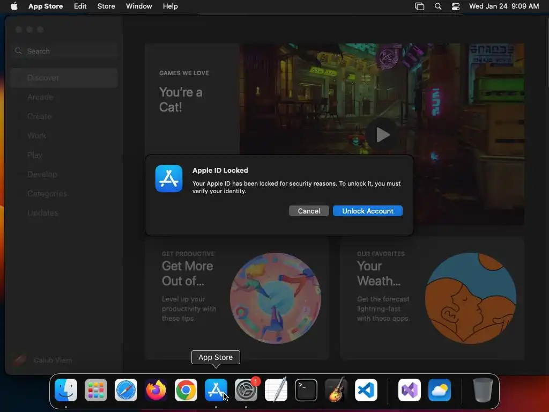Open the "Your Weath..." favorites card
This screenshot has width=549, height=412.
click(x=432, y=298)
